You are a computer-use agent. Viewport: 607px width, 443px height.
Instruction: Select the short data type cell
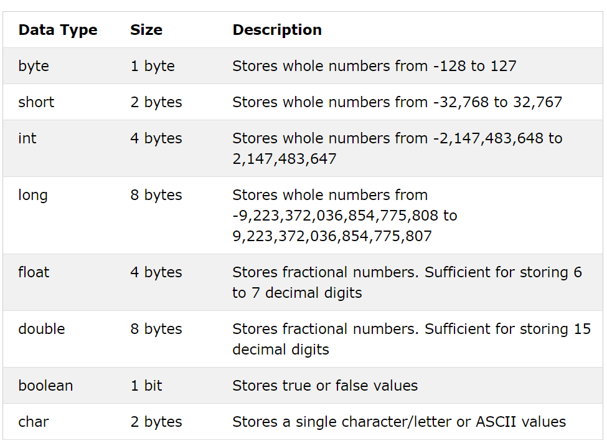[36, 102]
